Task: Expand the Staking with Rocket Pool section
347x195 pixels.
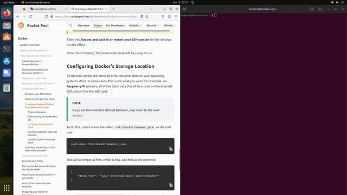Action: (x=35, y=50)
